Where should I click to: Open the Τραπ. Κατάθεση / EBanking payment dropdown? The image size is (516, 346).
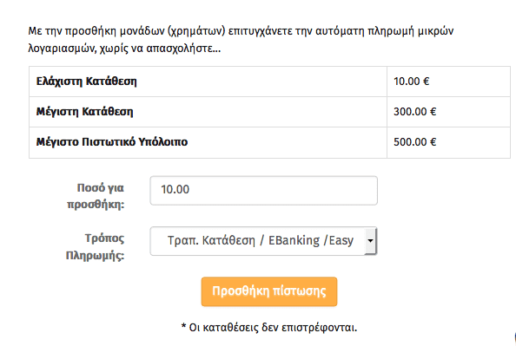click(263, 241)
